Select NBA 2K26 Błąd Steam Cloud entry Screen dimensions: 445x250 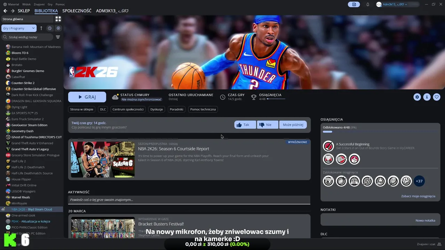click(32, 209)
